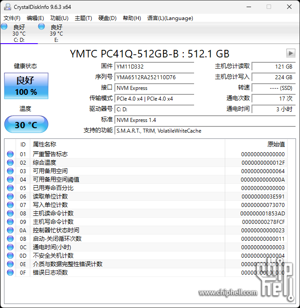Open the 主题(T) menu
Viewport: 300px width, 308px height.
pyautogui.click(x=83, y=18)
